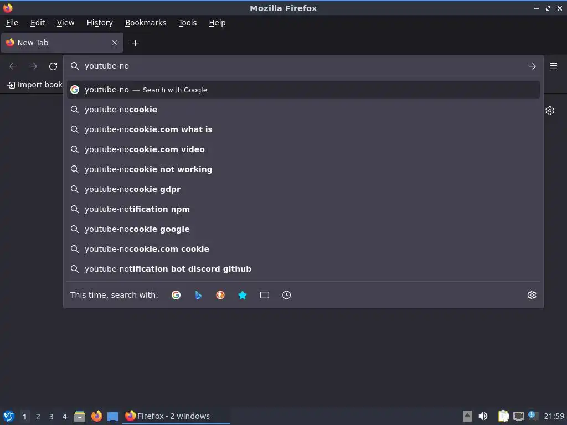Click Import bookmarks toolbar button
The width and height of the screenshot is (567, 425).
click(35, 85)
